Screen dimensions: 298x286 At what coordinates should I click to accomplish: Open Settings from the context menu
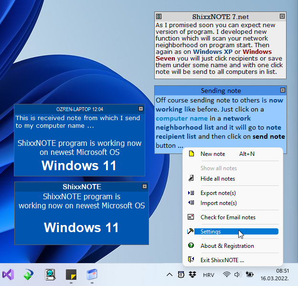point(233,231)
